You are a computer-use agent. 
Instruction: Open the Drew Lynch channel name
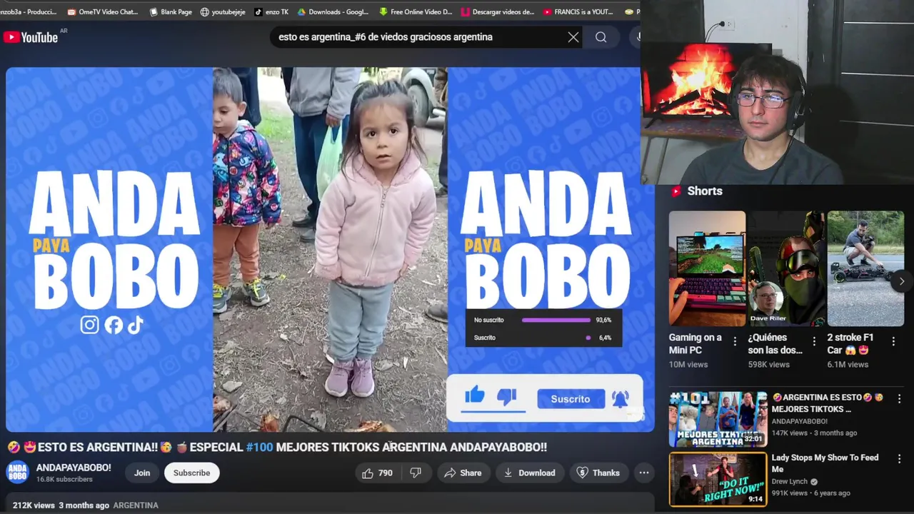click(x=789, y=482)
